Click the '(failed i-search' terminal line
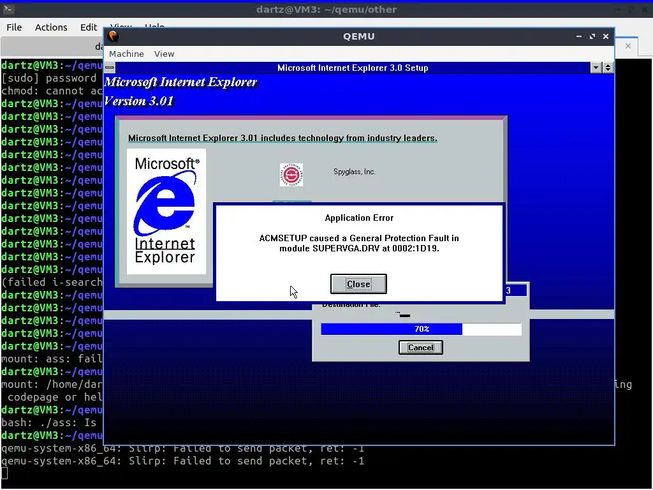 pyautogui.click(x=52, y=282)
